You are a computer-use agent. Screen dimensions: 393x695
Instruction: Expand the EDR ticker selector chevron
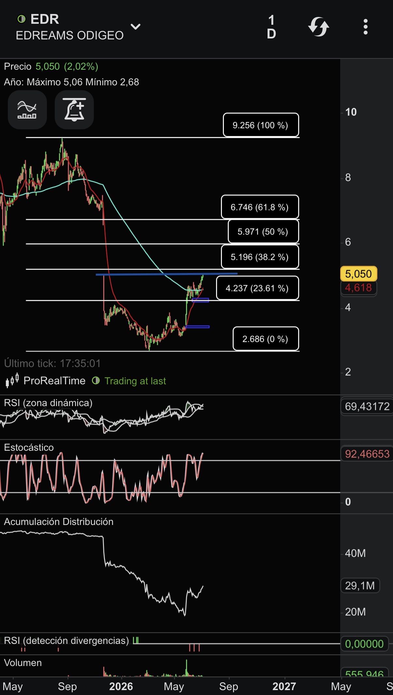136,27
